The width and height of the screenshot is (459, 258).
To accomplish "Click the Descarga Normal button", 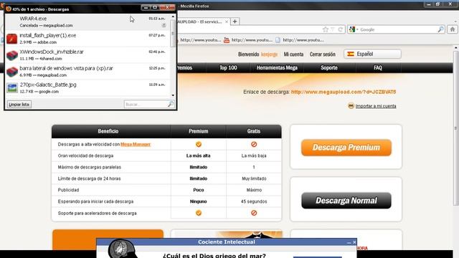I will (x=346, y=201).
